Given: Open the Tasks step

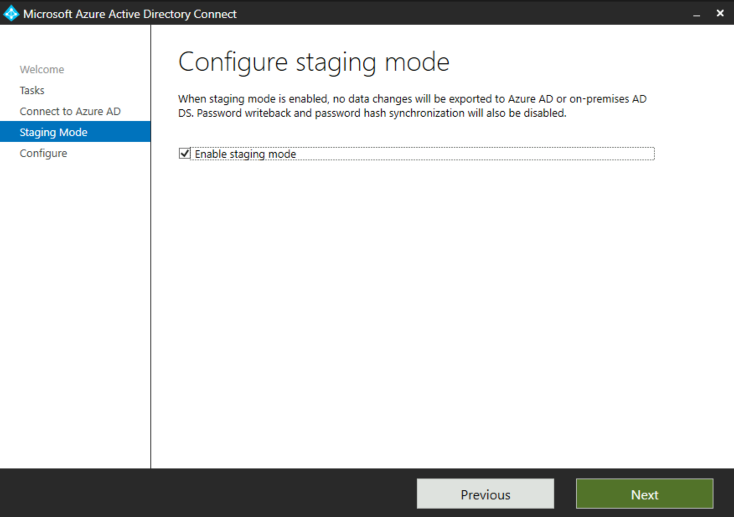Looking at the screenshot, I should coord(31,90).
